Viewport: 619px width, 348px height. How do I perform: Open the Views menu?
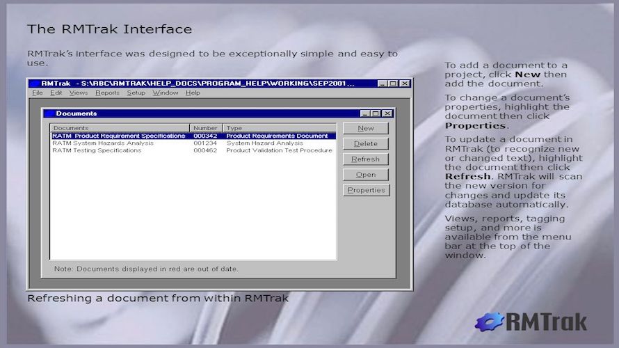coord(78,93)
